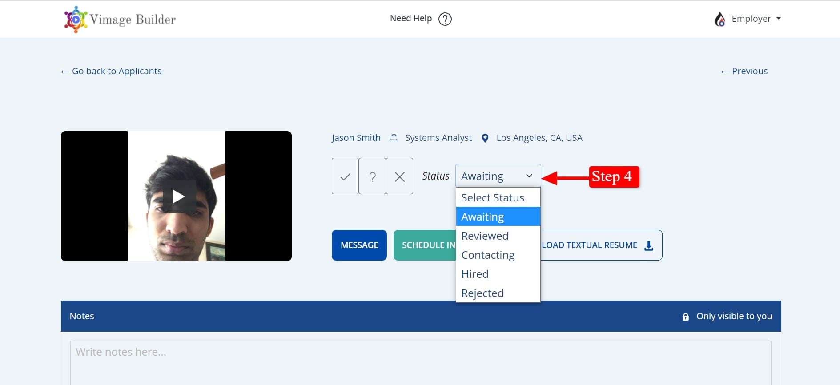This screenshot has width=840, height=385.
Task: Click the Systems Analyst job title text
Action: point(438,138)
